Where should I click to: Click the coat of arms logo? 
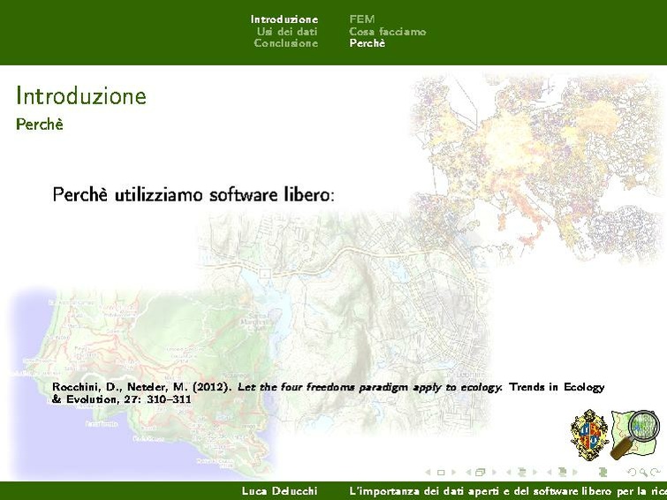[x=589, y=435]
